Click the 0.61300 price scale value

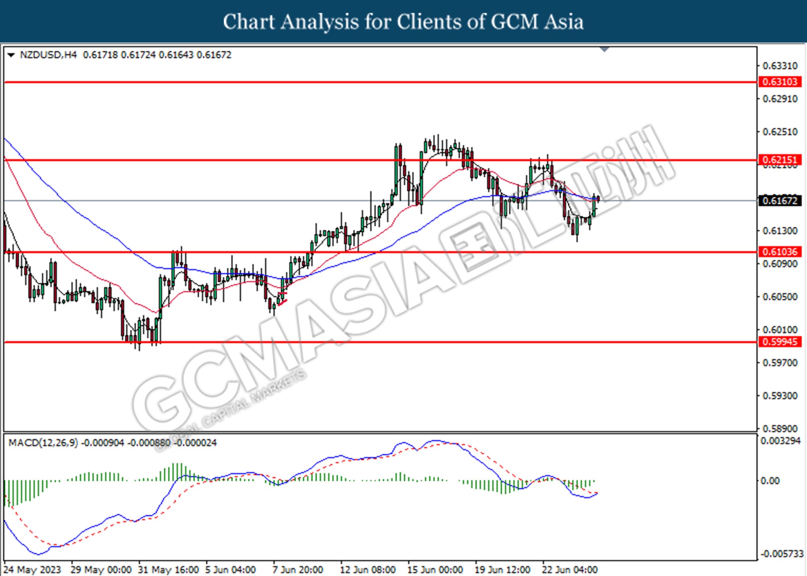pyautogui.click(x=780, y=231)
